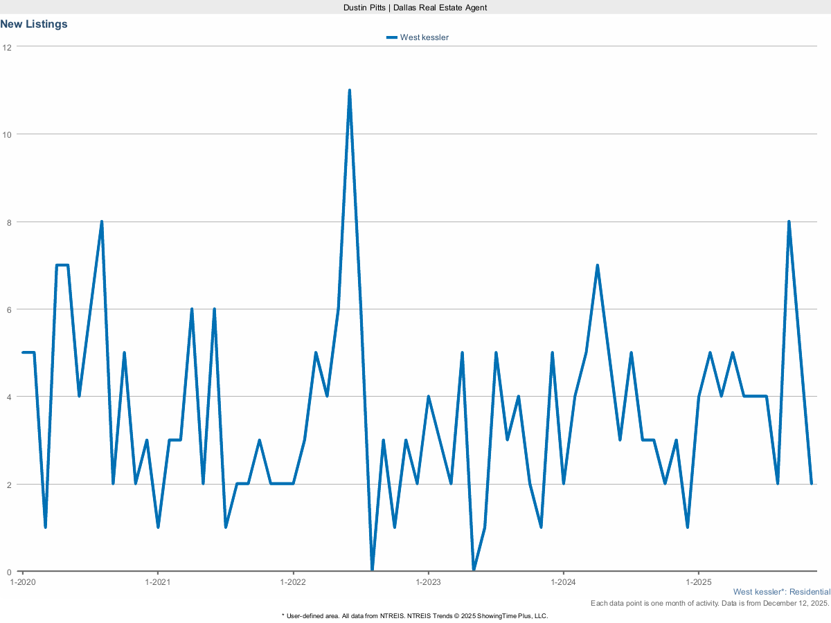Open options from the New Listings title
831x623 pixels.
point(33,24)
